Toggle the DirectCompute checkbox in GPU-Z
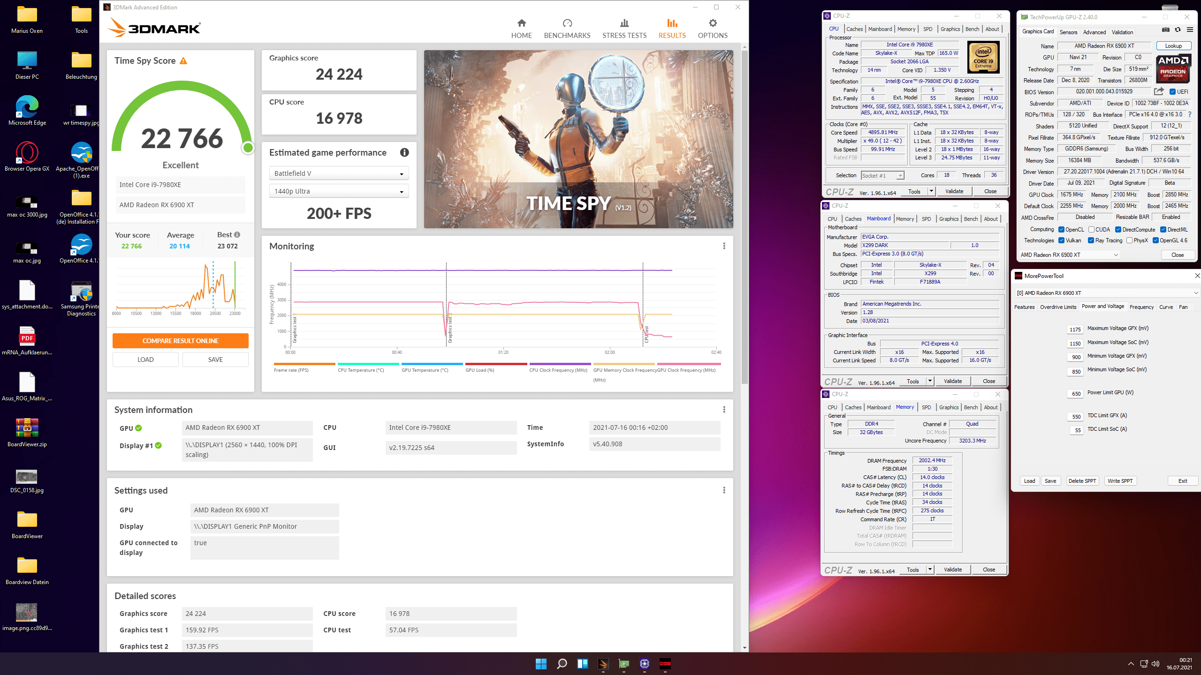This screenshot has height=675, width=1201. click(1118, 230)
